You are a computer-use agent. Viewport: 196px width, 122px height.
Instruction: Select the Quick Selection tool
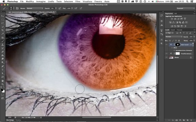pos(2,27)
